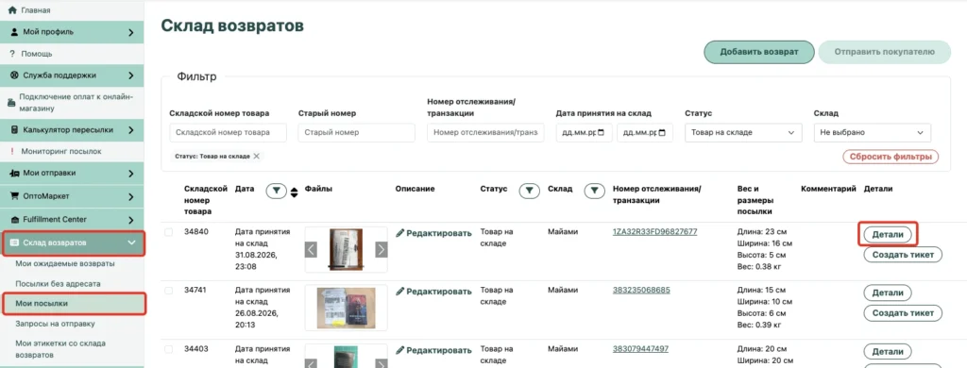Click the Добавить возврат button
The height and width of the screenshot is (368, 967).
coord(758,52)
